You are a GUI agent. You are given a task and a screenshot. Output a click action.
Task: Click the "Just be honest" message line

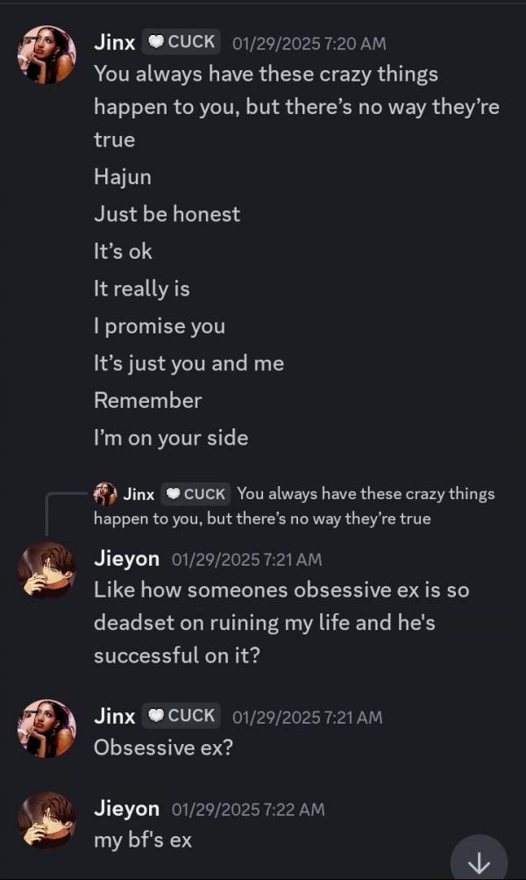coord(167,214)
